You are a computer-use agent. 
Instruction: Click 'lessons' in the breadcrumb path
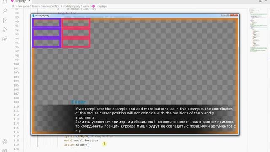coord(36,6)
